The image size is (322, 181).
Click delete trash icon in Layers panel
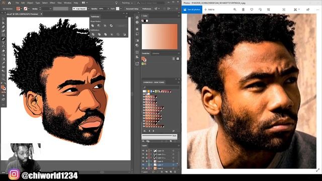(x=175, y=172)
